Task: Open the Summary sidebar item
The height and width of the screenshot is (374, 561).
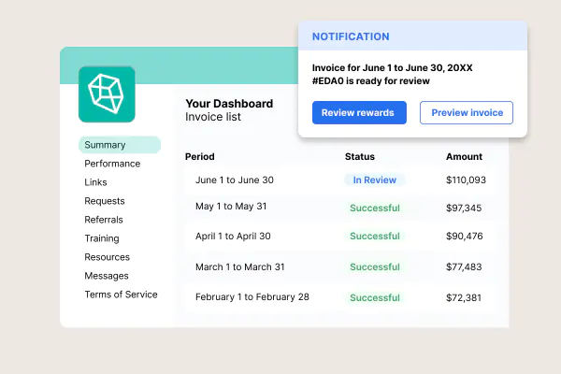Action: [104, 145]
